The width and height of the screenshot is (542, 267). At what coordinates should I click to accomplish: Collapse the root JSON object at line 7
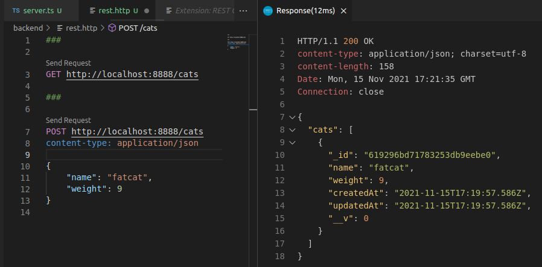[292, 117]
